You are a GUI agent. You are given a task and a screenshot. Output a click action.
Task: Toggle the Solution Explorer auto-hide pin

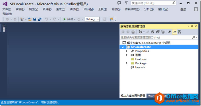pos(192,26)
